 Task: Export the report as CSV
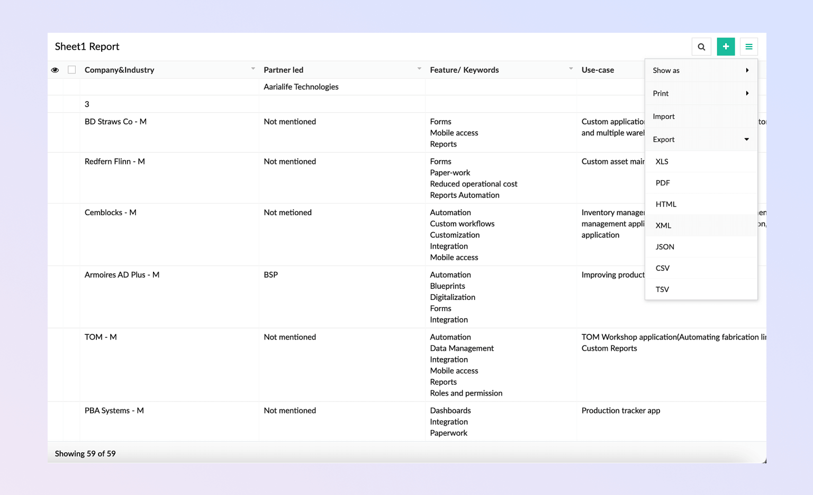(663, 268)
